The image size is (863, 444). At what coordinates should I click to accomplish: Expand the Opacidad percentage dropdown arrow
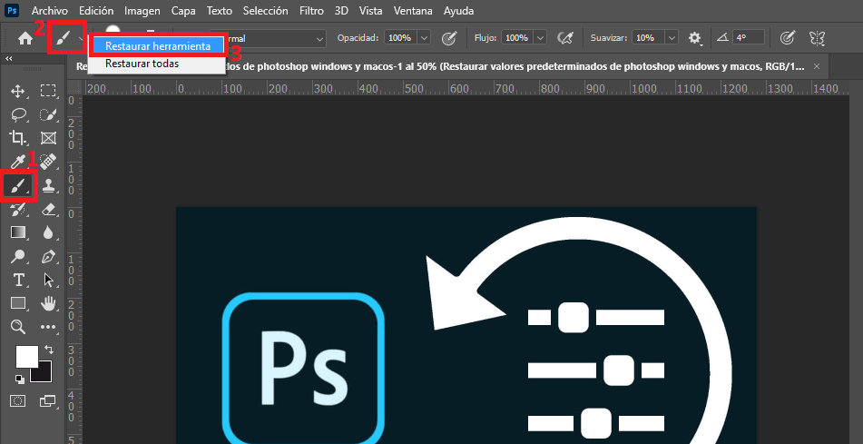coord(423,38)
